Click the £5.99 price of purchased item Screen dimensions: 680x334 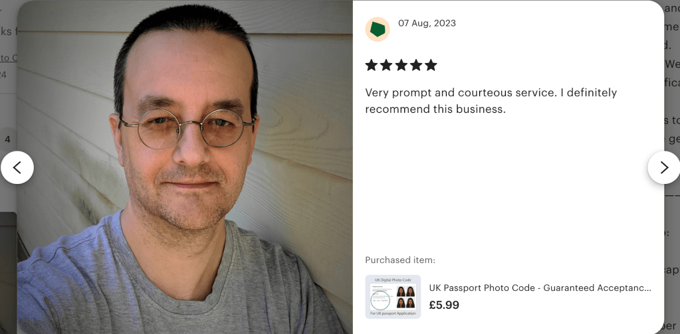click(444, 305)
